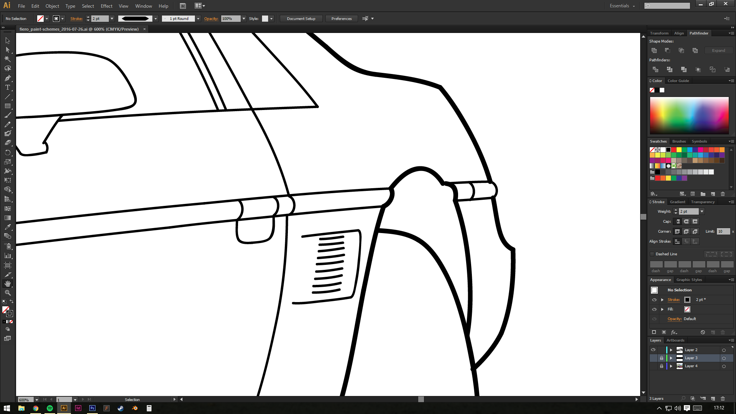Toggle visibility of Layer 2
Viewport: 736px width, 414px height.
(653, 350)
